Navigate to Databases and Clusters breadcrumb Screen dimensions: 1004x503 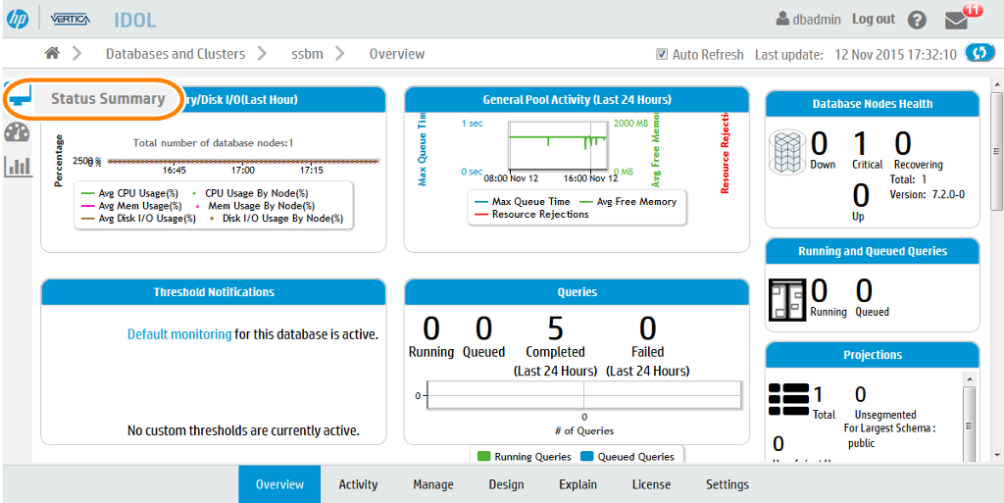tap(175, 54)
